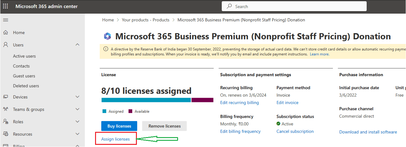Click the Remove licenses button
The image size is (406, 147).
(x=164, y=126)
